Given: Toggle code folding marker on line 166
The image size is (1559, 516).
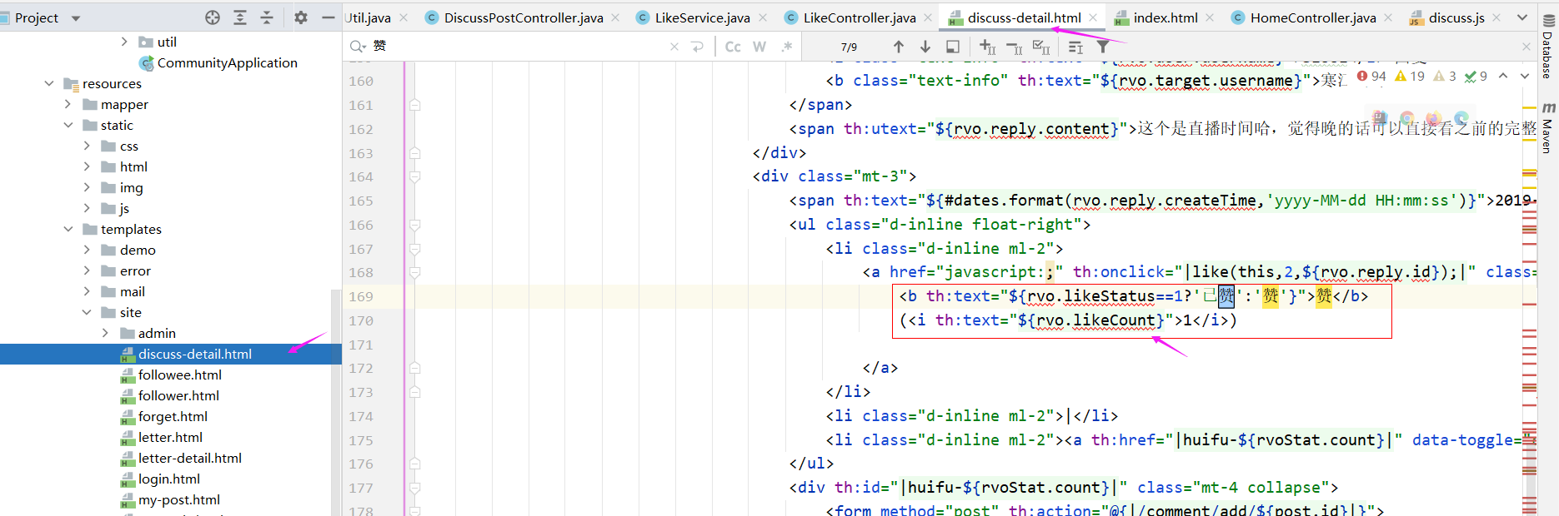Looking at the screenshot, I should click(x=414, y=225).
